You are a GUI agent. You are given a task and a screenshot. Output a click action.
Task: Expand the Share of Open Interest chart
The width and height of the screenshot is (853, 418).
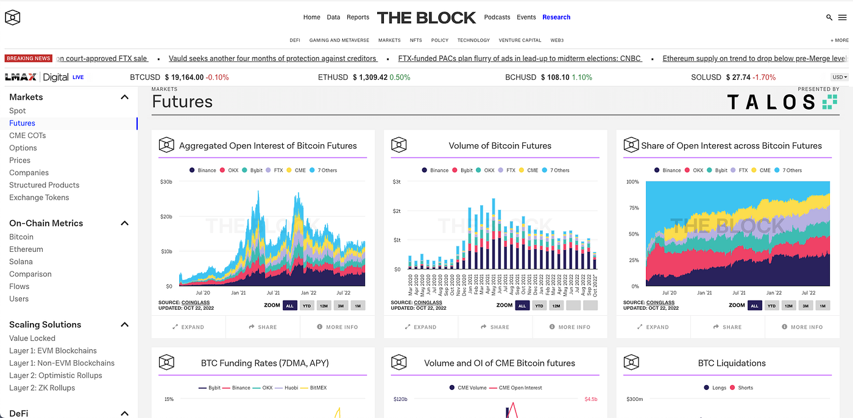point(653,327)
